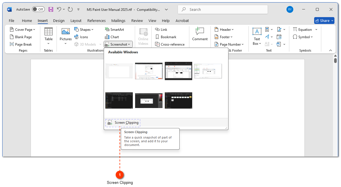The height and width of the screenshot is (187, 341).
Task: Add a Comment to the document
Action: 200,34
